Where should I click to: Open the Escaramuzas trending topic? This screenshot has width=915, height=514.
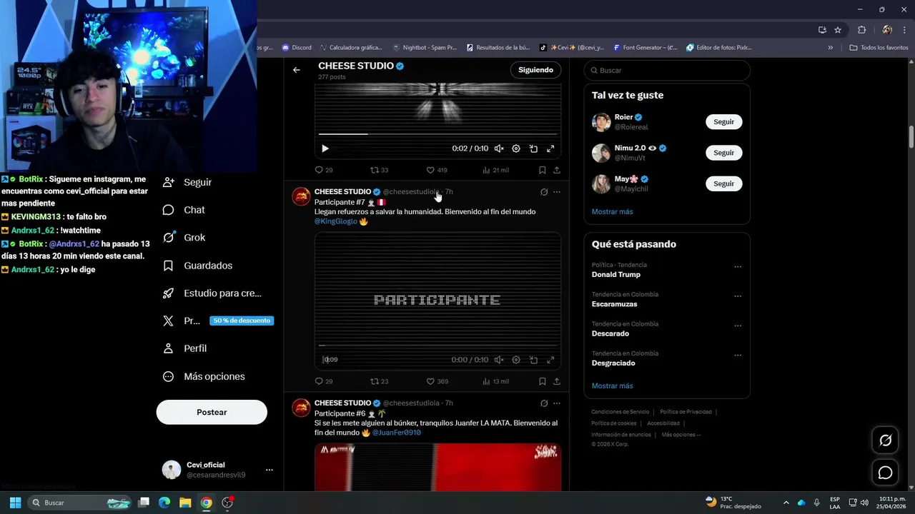click(614, 304)
